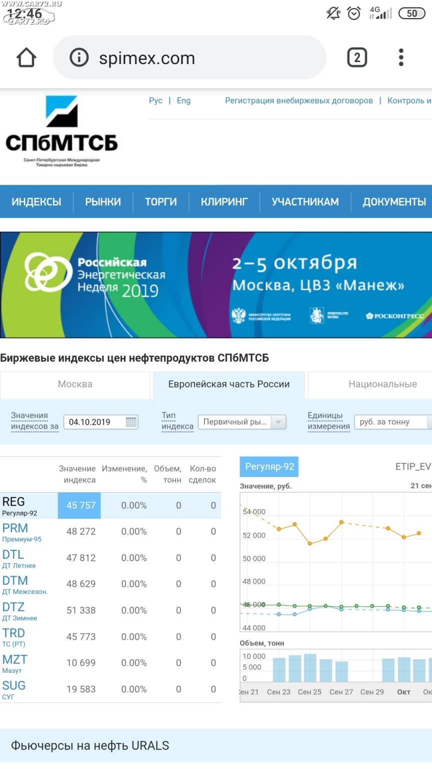Select the DTL ДТ Летнее index
Image resolution: width=432 pixels, height=769 pixels.
coord(19,559)
